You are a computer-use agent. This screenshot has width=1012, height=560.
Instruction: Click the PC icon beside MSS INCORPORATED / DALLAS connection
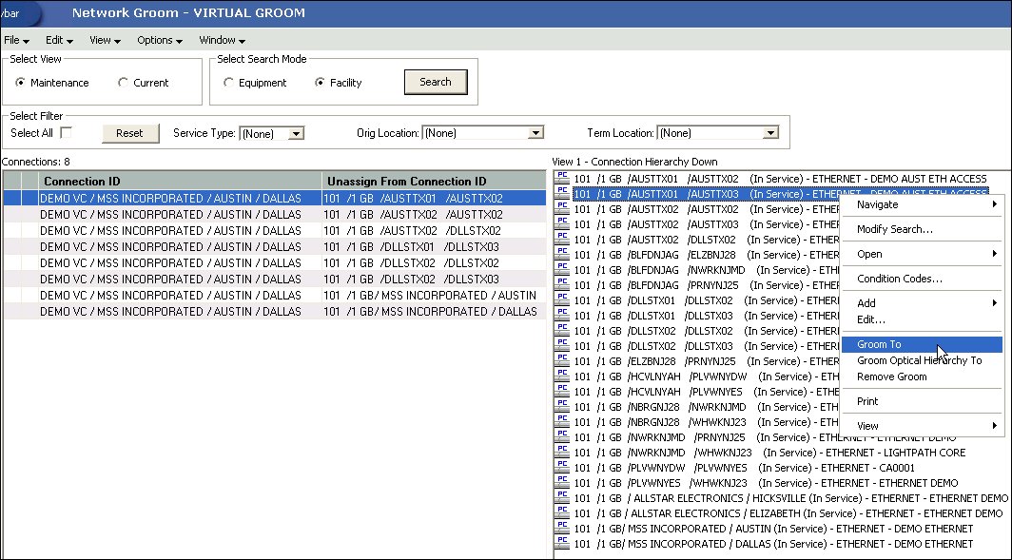[560, 543]
